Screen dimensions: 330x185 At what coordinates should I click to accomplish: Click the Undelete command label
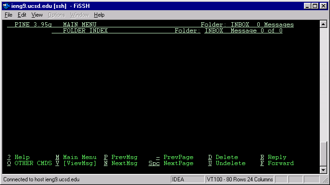click(230, 163)
